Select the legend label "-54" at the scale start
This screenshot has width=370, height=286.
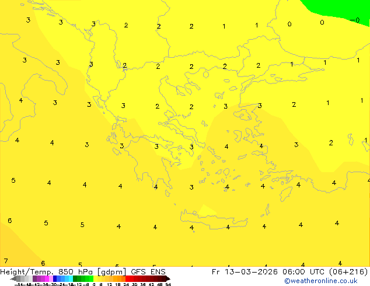pyautogui.click(x=19, y=284)
